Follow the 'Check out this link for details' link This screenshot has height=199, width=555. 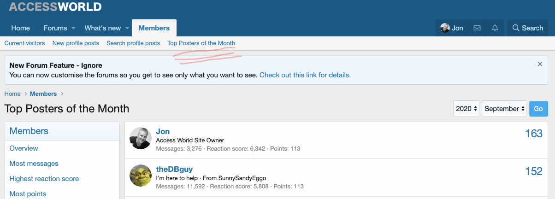click(305, 75)
